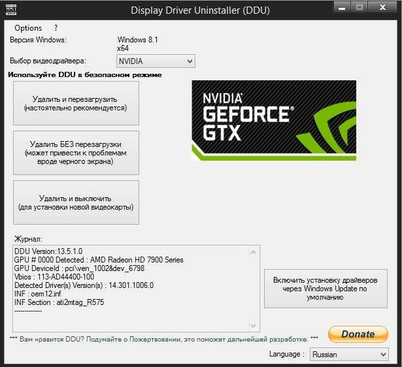Click the 'Display Driver Uninstaller (DDU)' window title
402x367 pixels.
point(200,10)
